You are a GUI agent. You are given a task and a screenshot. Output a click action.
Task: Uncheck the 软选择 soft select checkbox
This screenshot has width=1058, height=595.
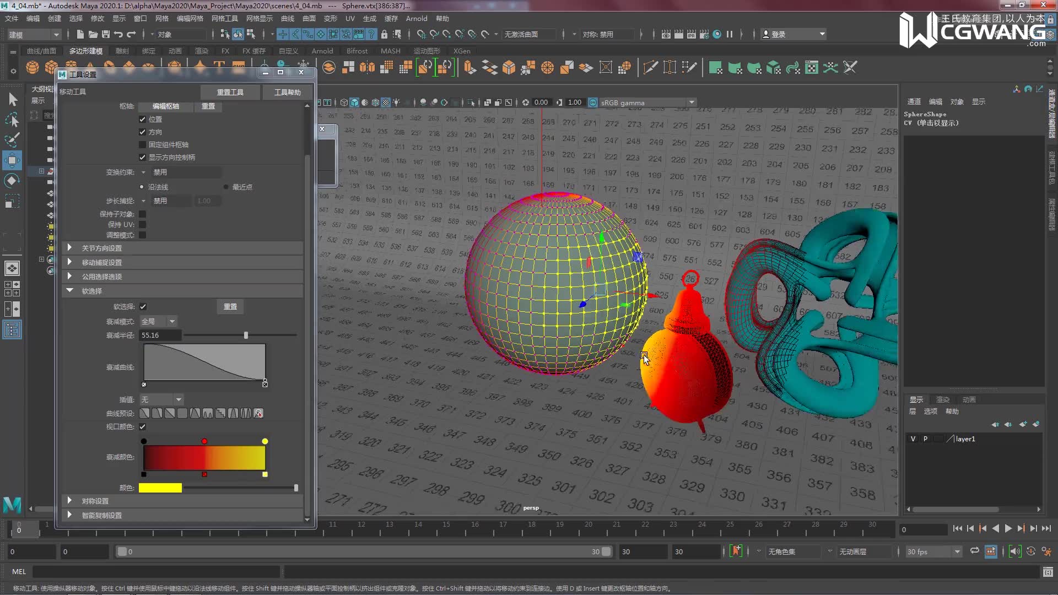(143, 307)
